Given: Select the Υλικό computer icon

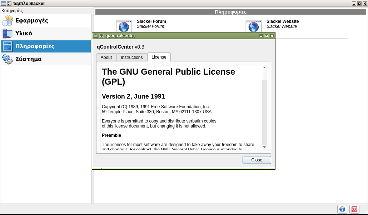Looking at the screenshot, I should coord(8,34).
